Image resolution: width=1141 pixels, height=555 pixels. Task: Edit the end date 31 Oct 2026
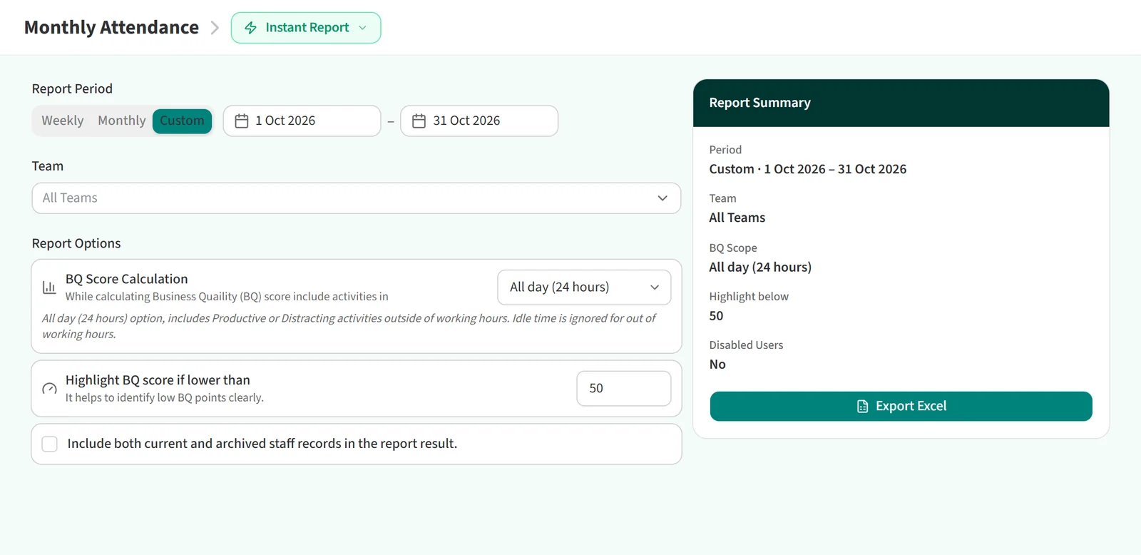point(479,121)
